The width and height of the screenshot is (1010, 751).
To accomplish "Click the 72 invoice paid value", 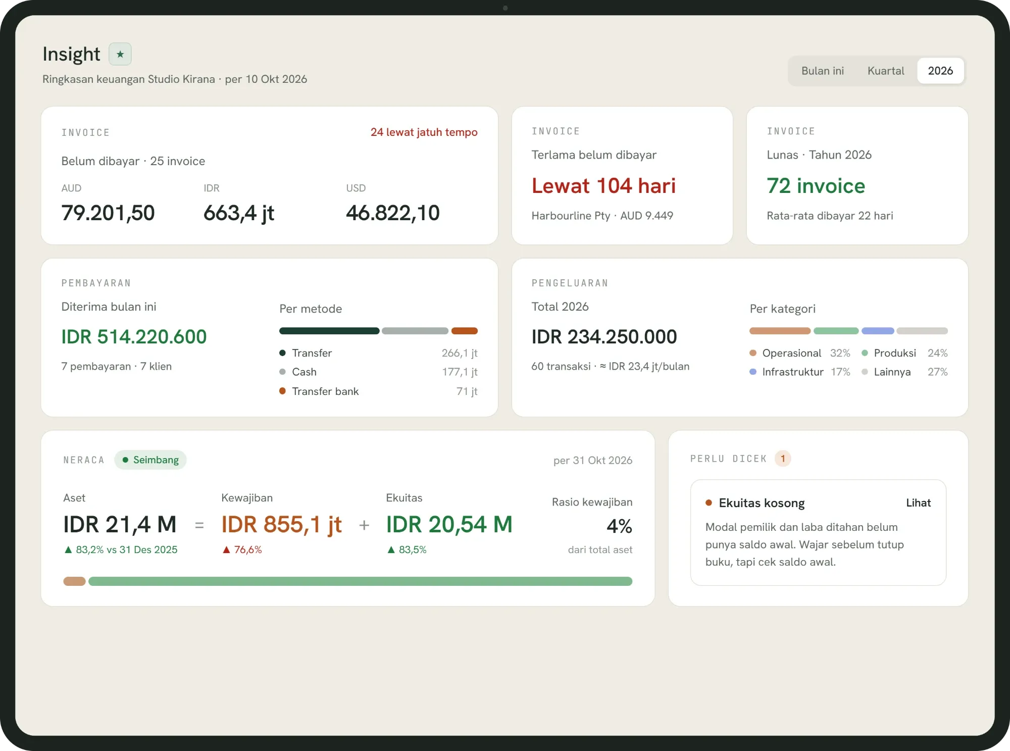I will tap(816, 186).
